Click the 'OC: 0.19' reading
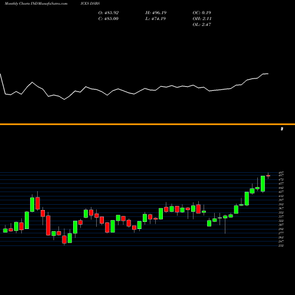 (202, 13)
